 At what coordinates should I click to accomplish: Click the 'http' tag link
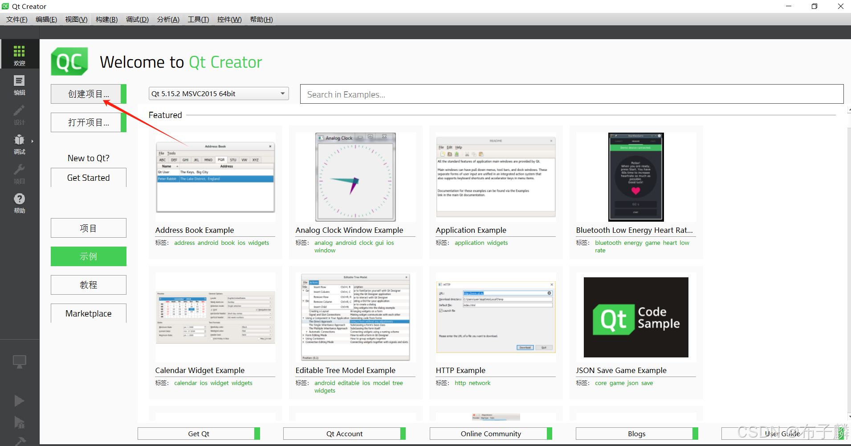pyautogui.click(x=460, y=383)
